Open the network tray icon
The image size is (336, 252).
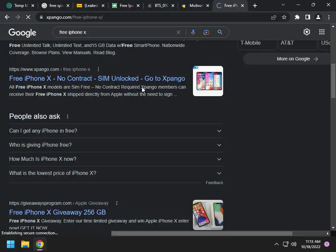285,244
